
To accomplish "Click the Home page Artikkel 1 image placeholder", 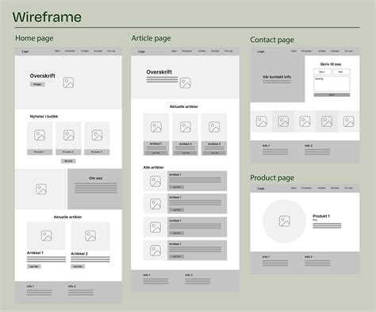I will 46,236.
